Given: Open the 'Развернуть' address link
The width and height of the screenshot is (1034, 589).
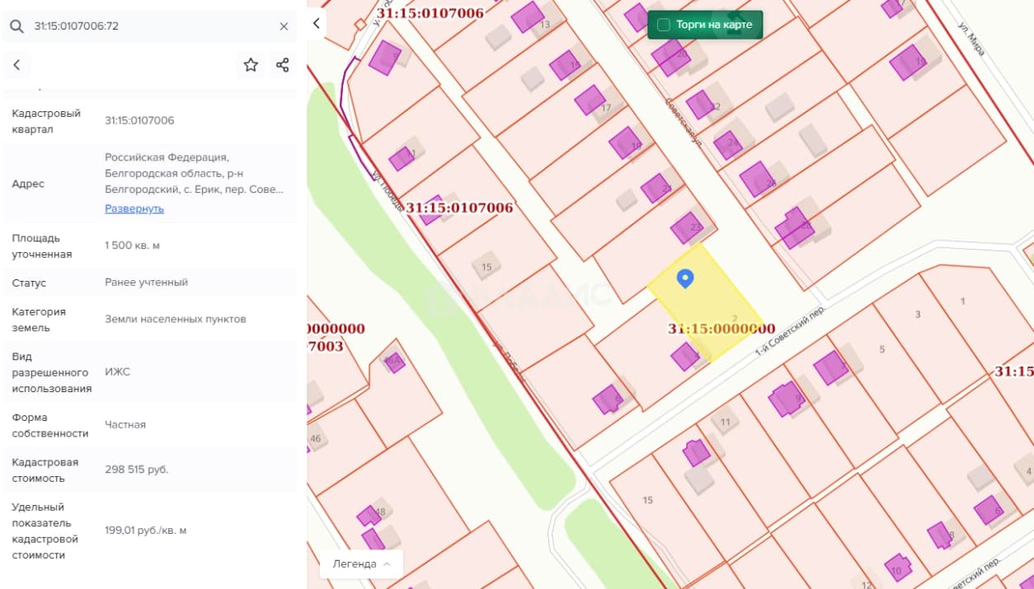Looking at the screenshot, I should (x=134, y=208).
